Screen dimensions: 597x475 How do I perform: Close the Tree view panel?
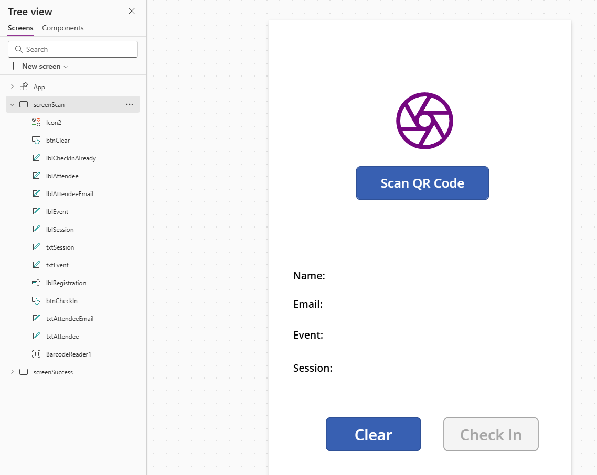coord(132,12)
